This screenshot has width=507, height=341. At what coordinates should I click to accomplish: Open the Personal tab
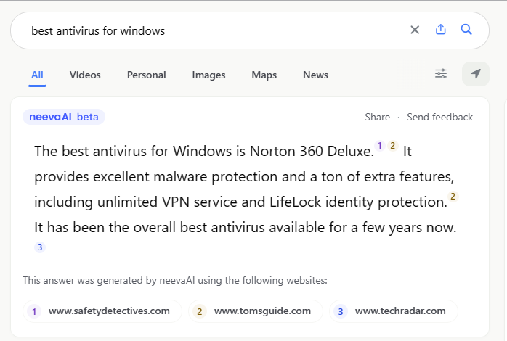click(x=146, y=75)
